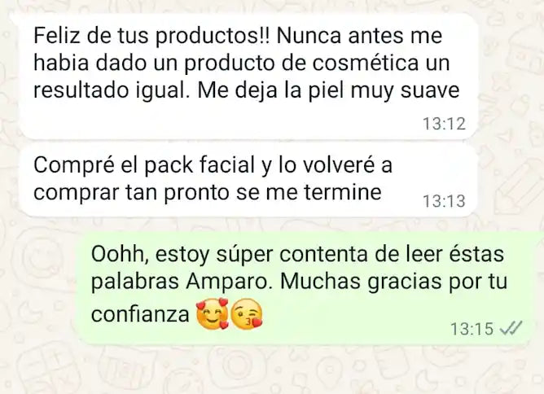Click the 13:15 timestamp

coord(472,328)
